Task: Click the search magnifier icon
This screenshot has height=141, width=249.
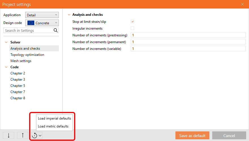Action: coord(55,30)
